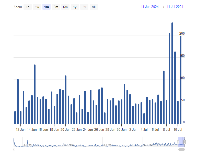The height and width of the screenshot is (156, 197).
Task: Set zoom range to 1d
Action: (x=28, y=7)
